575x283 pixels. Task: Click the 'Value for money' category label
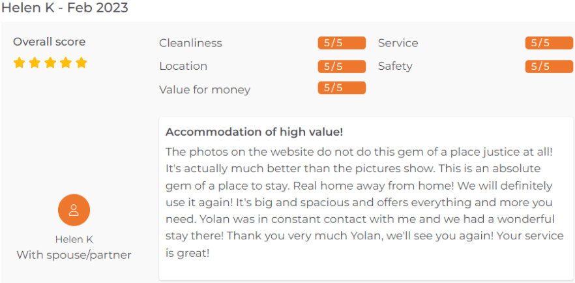(x=205, y=89)
